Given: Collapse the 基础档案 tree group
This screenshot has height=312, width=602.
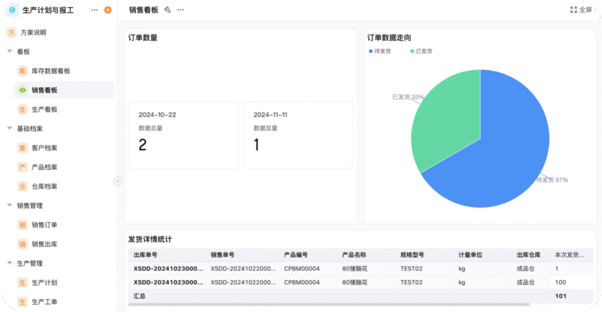Looking at the screenshot, I should (x=9, y=129).
